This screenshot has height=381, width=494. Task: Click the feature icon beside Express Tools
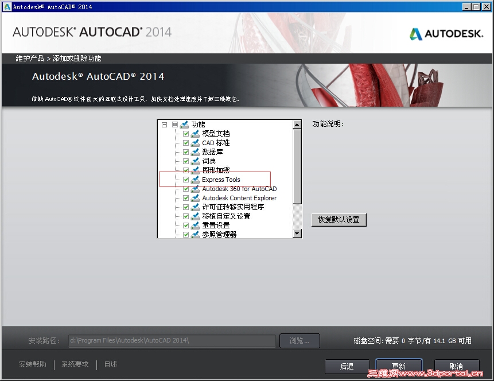(x=195, y=180)
